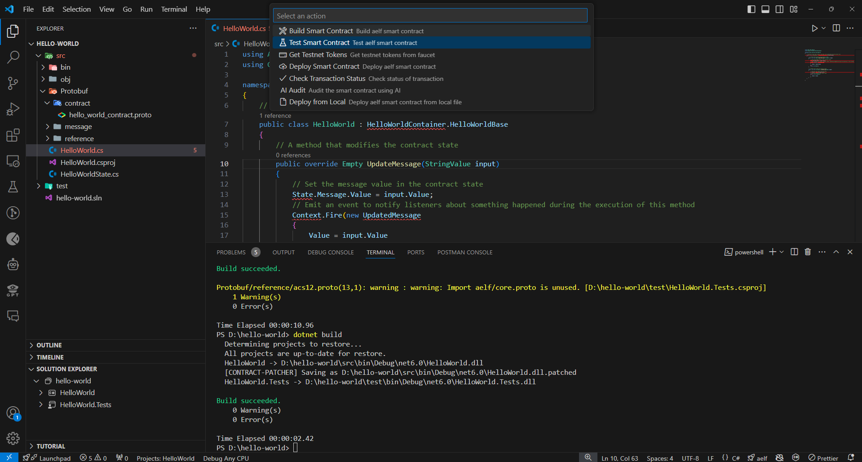This screenshot has height=462, width=862.
Task: Open Source Control view in activity bar
Action: tap(13, 83)
